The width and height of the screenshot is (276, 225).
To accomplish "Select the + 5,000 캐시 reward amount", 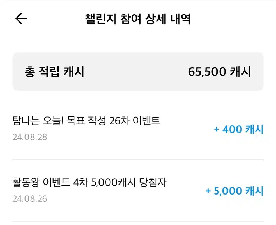I will (234, 191).
